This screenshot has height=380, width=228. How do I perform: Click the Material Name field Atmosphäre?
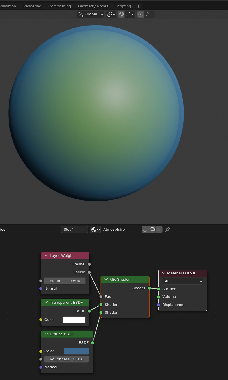coord(120,230)
